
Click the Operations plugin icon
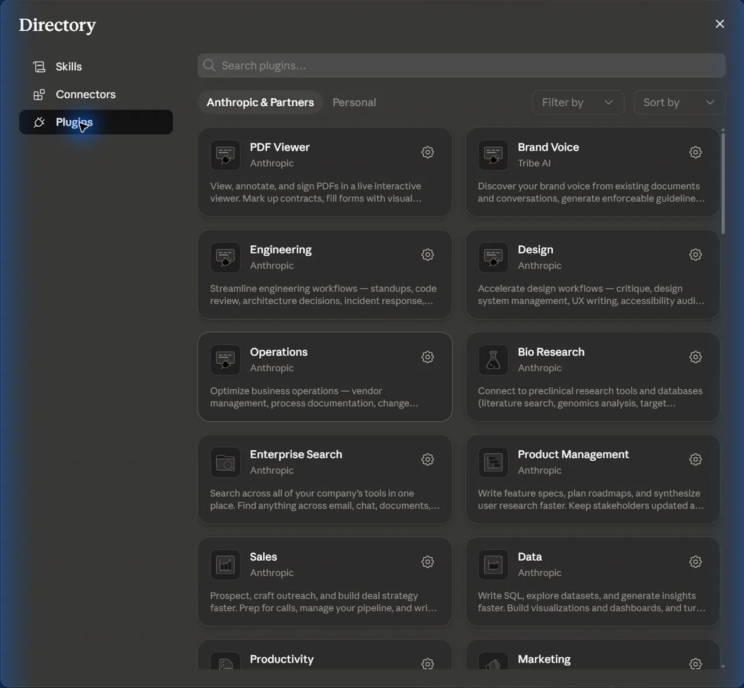tap(226, 360)
